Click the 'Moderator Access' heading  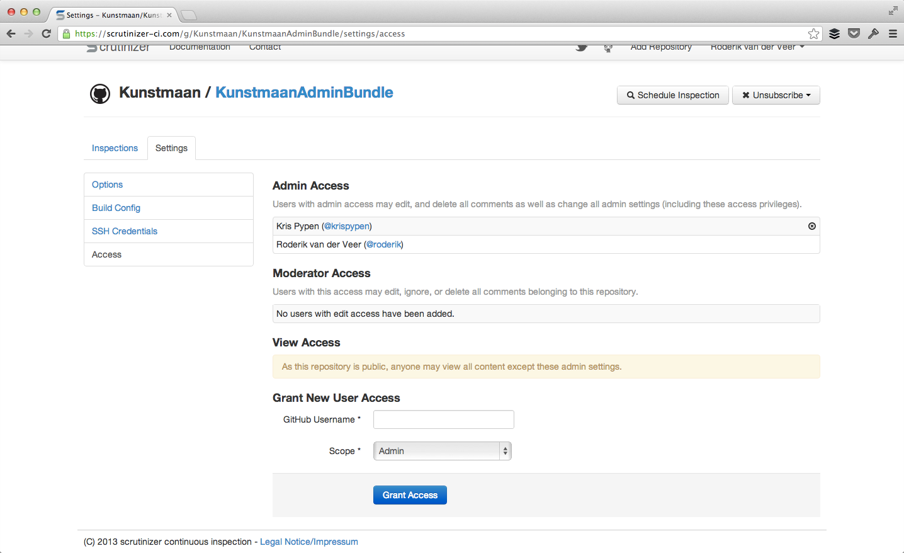point(322,273)
